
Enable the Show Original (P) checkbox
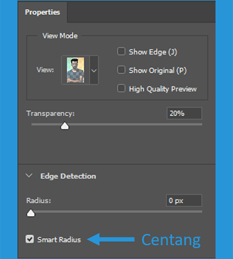pos(121,70)
